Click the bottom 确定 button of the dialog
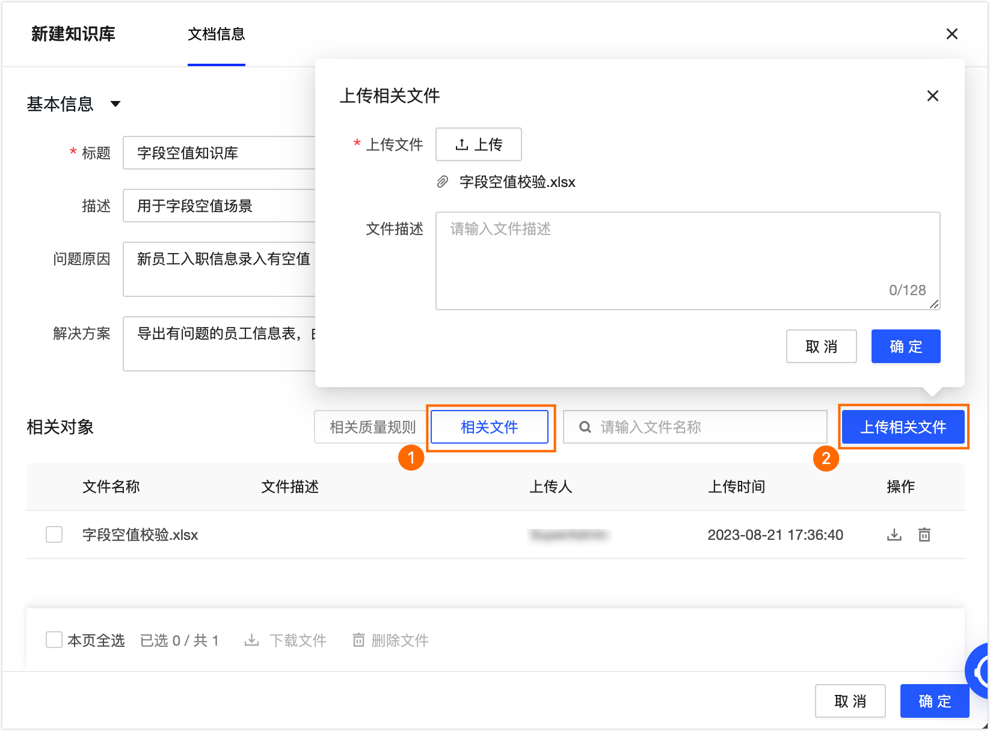990x731 pixels. [x=935, y=701]
